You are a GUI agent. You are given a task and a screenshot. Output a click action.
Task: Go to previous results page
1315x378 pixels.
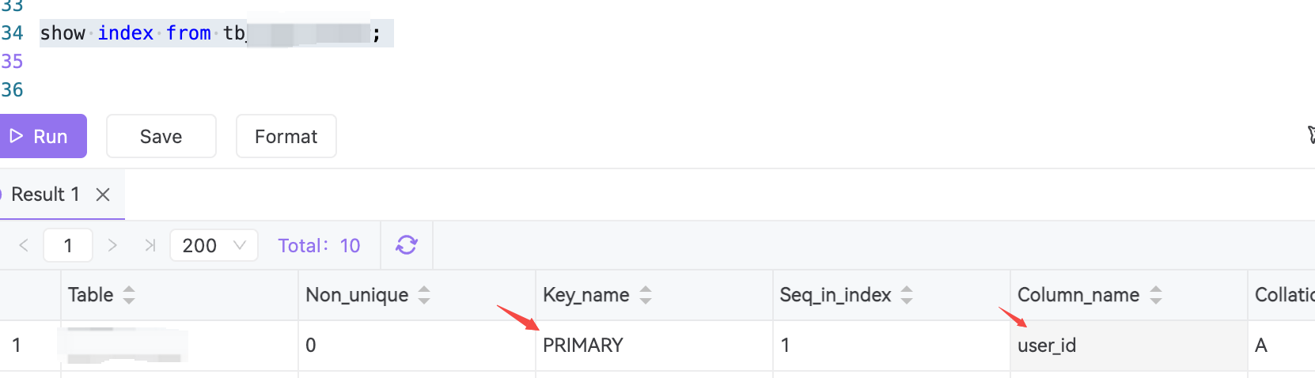pos(24,245)
